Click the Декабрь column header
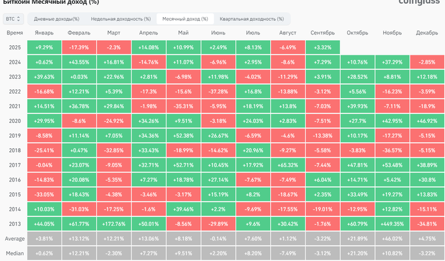The height and width of the screenshot is (261, 445). tap(425, 32)
